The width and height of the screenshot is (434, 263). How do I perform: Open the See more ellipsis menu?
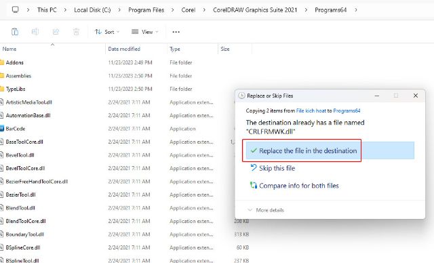pos(176,32)
